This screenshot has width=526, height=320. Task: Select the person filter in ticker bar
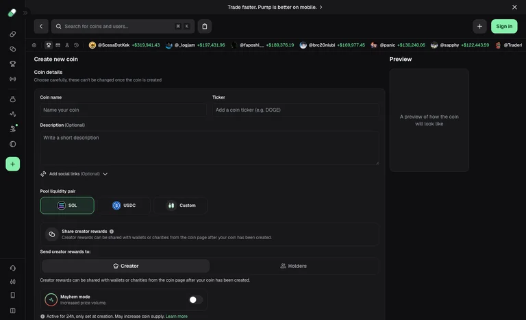tap(67, 45)
